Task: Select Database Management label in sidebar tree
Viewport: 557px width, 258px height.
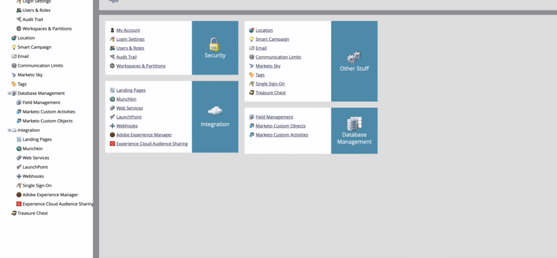Action: tap(41, 93)
